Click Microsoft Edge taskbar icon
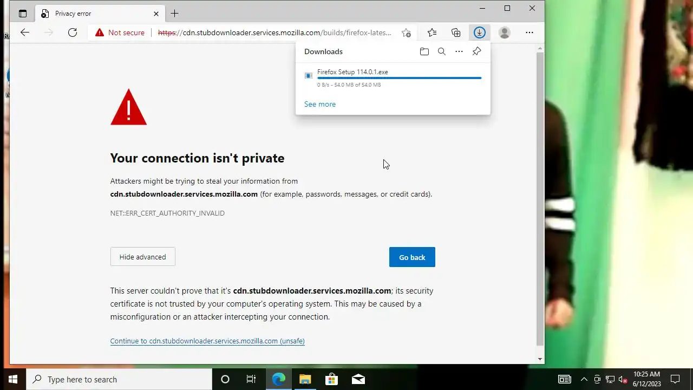Image resolution: width=693 pixels, height=390 pixels. click(x=278, y=379)
